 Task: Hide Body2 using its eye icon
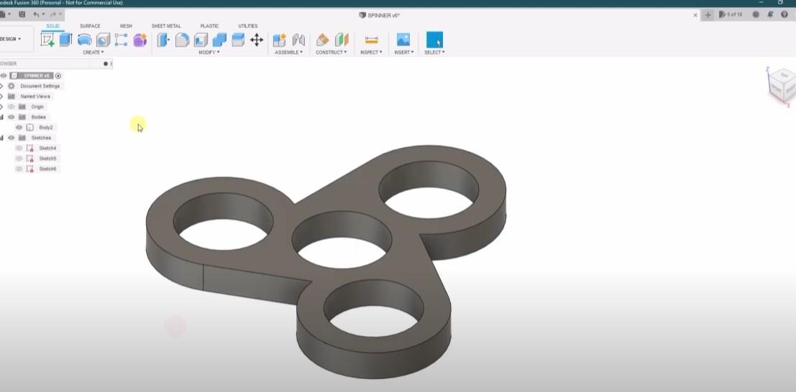pos(19,127)
